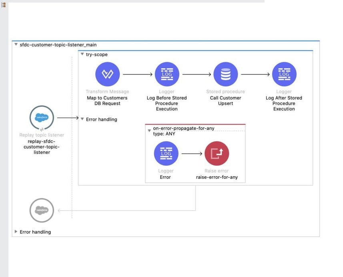343x277 pixels.
Task: Click the 'Replay topic listener' type label
Action: tap(42, 135)
